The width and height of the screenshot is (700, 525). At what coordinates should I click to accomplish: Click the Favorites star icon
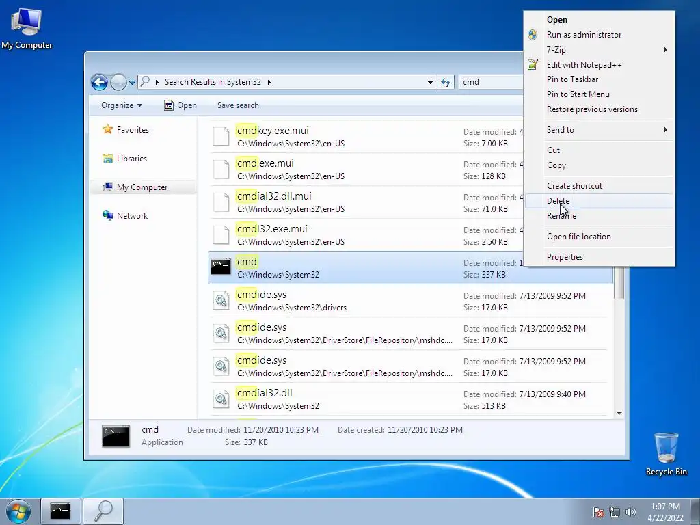[x=107, y=129]
